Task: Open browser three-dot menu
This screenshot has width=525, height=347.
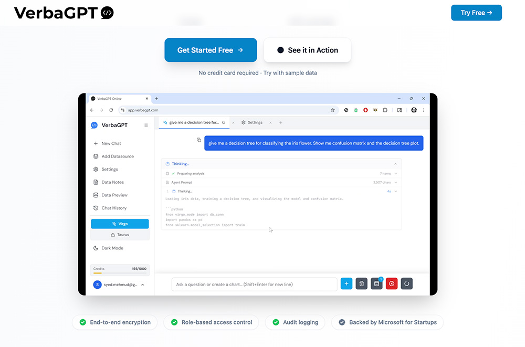Action: 424,110
